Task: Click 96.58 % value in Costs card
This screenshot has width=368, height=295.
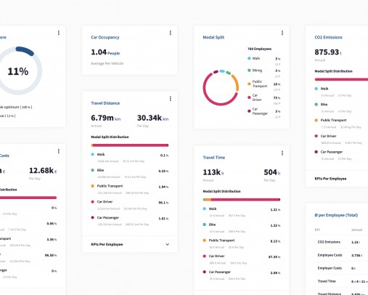Action: 51,255
